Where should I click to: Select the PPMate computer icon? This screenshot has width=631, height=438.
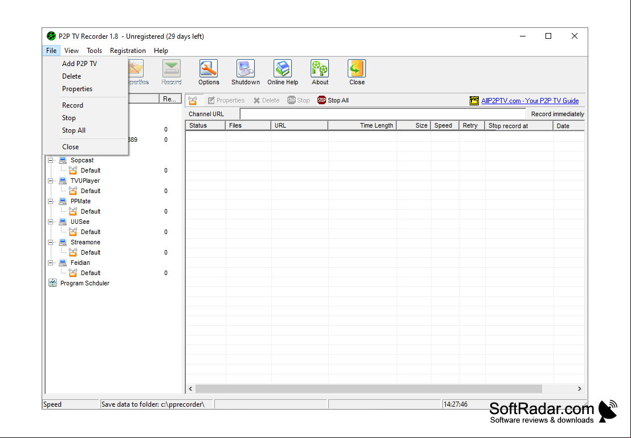point(63,201)
